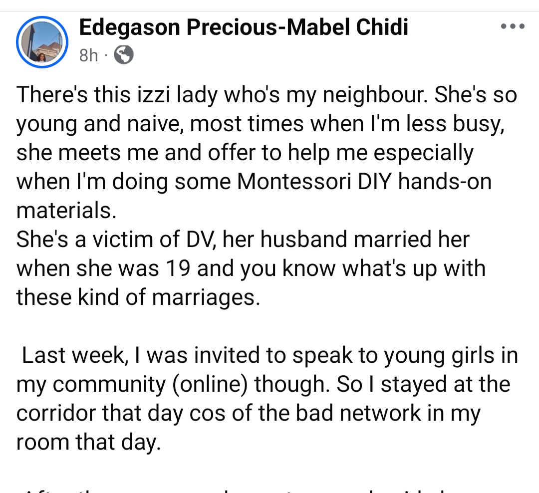Click the line "when she was 19"

click(251, 268)
